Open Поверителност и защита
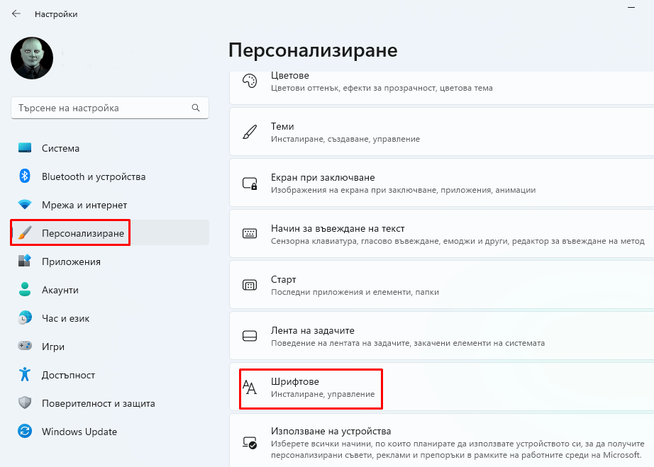This screenshot has width=654, height=467. [110, 403]
